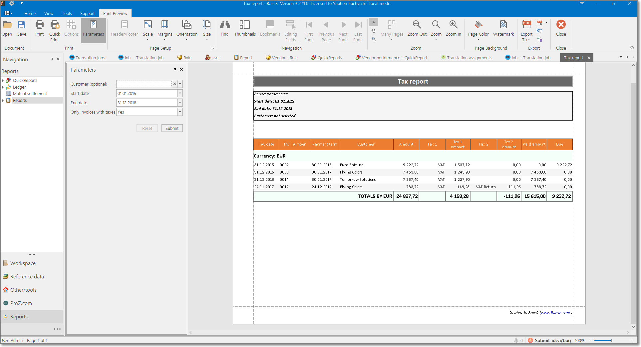Switch to Translation assignments tab
641x347 pixels.
(x=466, y=58)
